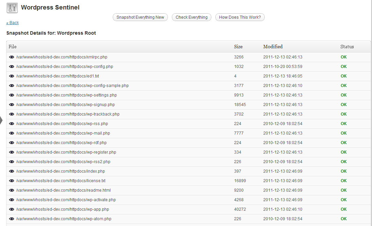Click eye icon beside readme.html
This screenshot has width=372, height=226.
[x=12, y=190]
